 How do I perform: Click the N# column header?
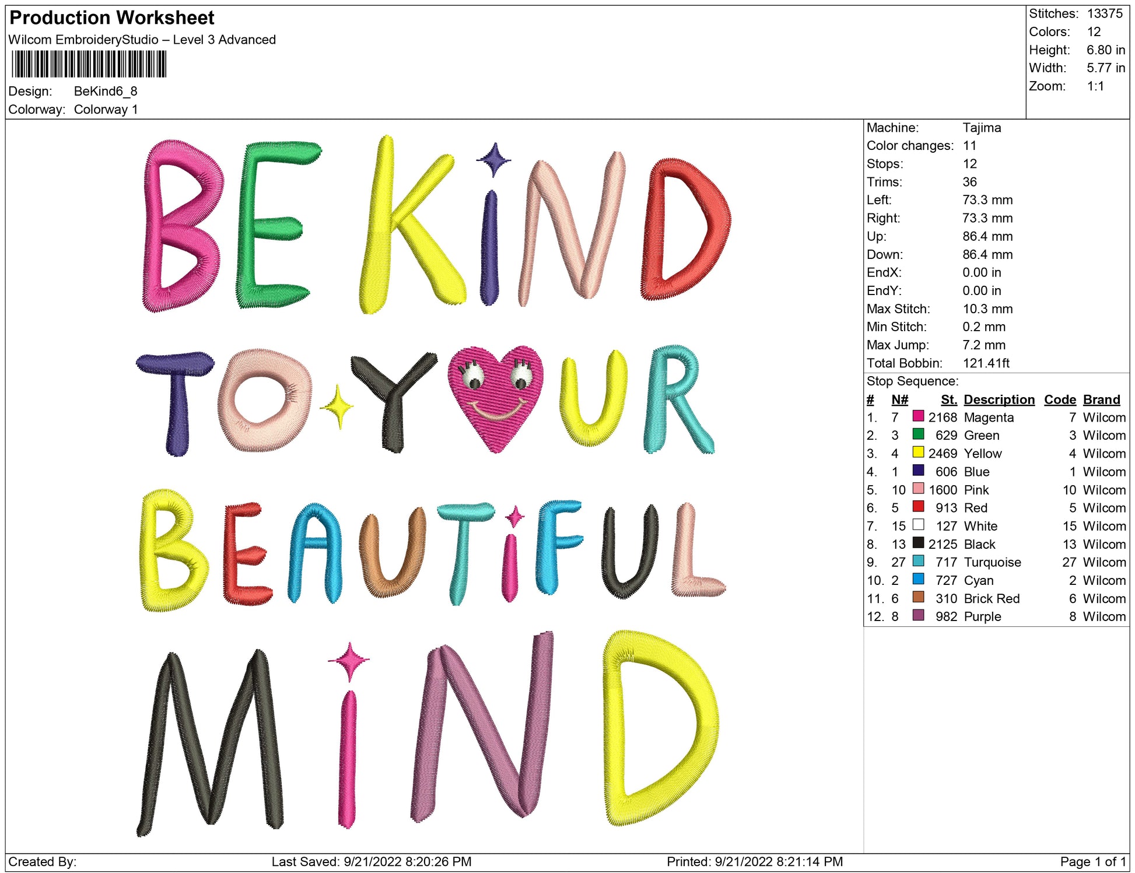[x=899, y=399]
